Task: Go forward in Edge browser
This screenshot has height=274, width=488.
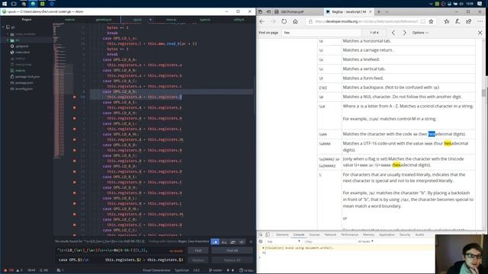Action: coord(273,21)
